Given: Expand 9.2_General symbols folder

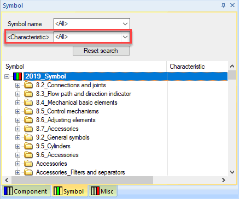Looking at the screenshot, I should coord(18,137).
